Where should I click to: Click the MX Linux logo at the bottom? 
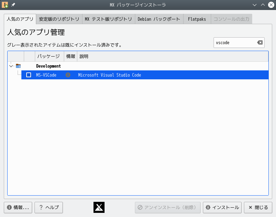(99, 207)
